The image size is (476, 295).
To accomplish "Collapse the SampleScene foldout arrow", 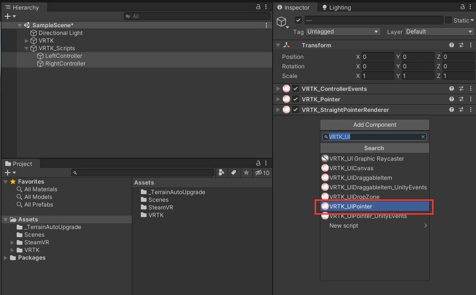I will (x=20, y=25).
